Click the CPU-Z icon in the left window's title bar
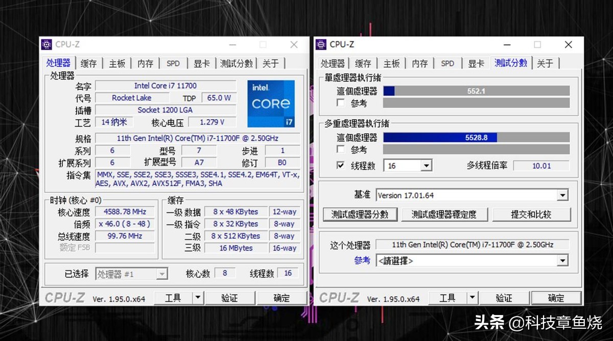 click(x=45, y=44)
